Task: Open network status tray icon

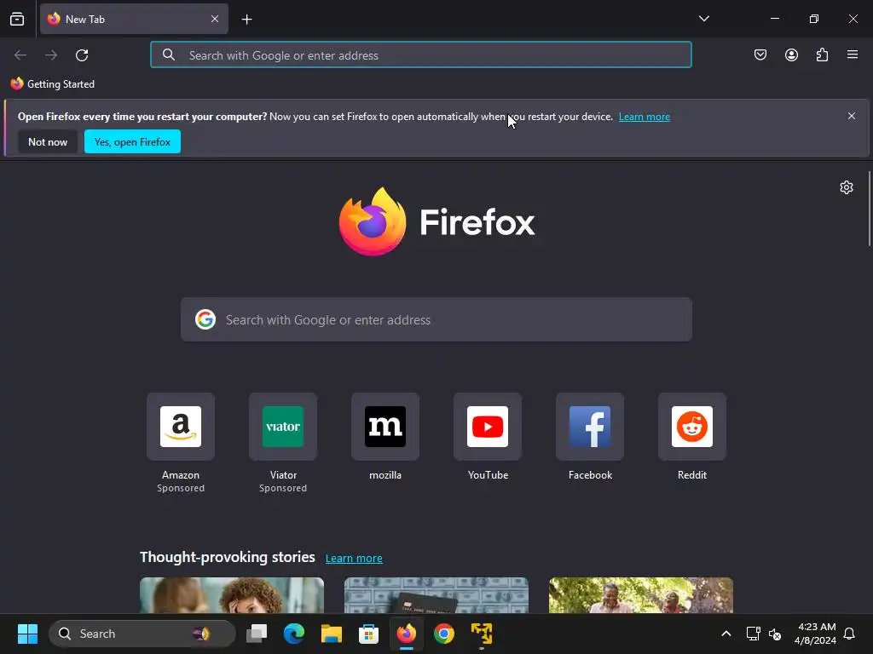Action: pos(754,634)
